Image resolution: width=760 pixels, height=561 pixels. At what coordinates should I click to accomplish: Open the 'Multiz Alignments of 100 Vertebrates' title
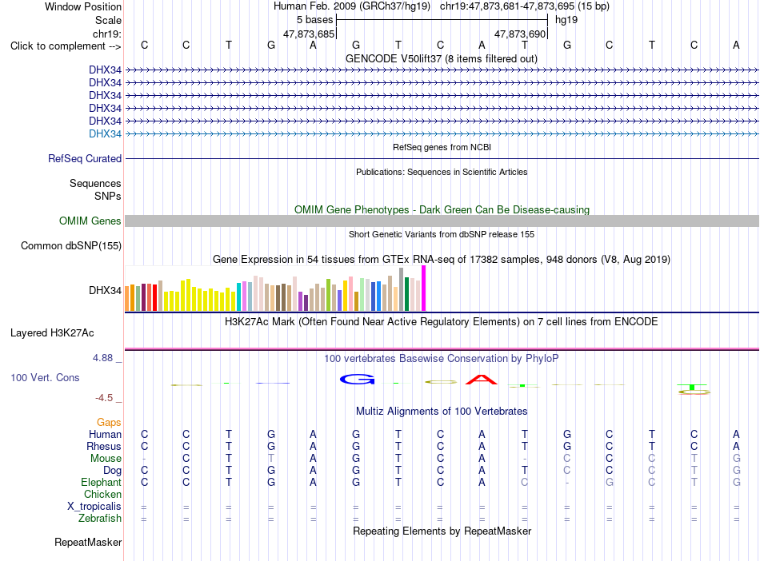(442, 411)
